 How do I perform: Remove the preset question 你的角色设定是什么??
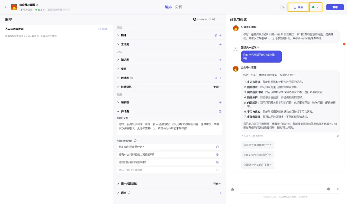[217, 147]
